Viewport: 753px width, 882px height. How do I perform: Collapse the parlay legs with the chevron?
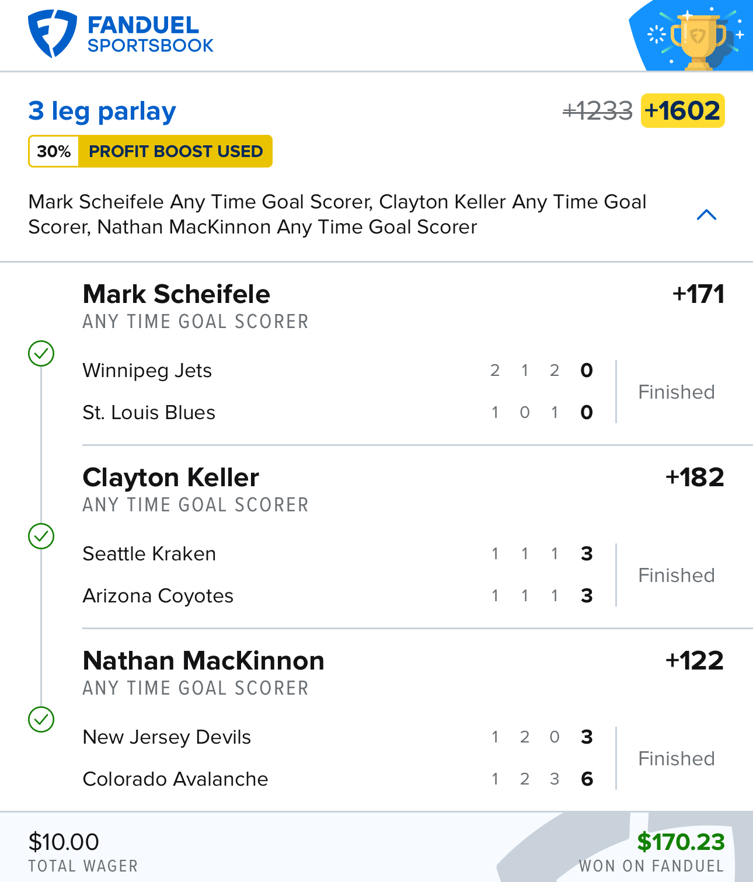(x=706, y=215)
